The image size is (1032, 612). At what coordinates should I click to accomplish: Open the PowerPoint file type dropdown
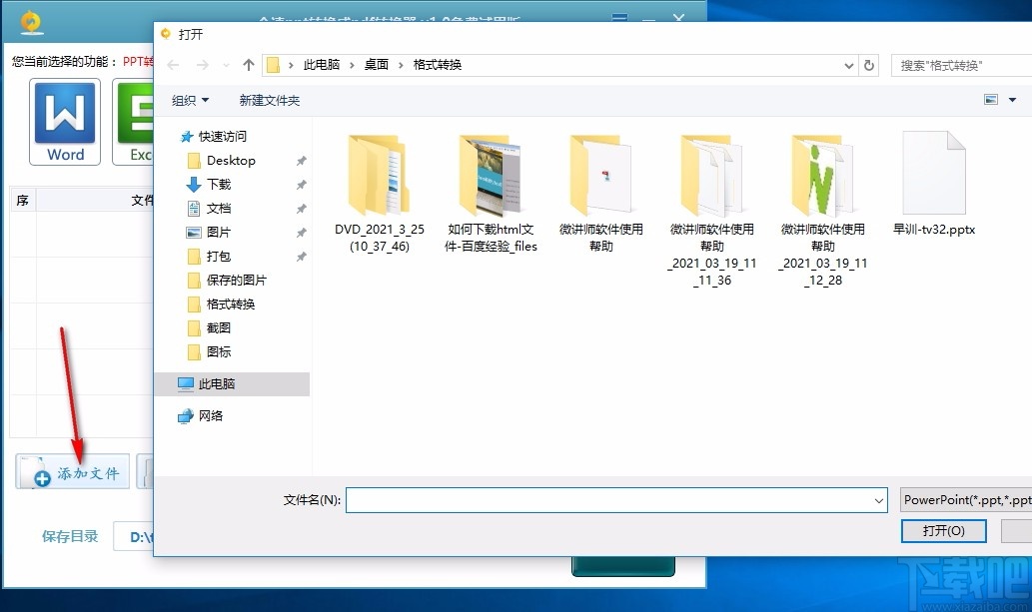pos(967,499)
